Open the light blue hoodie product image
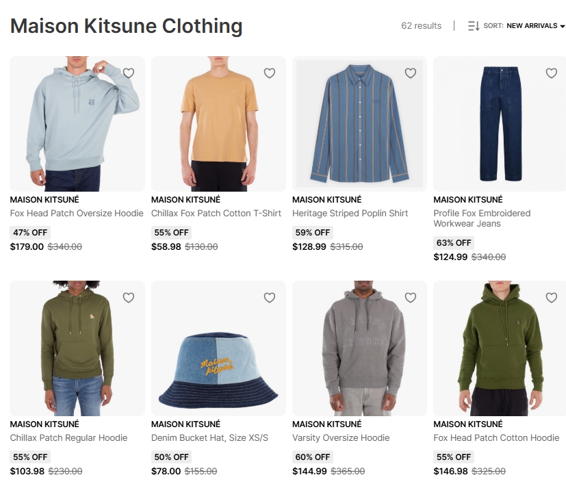The width and height of the screenshot is (566, 486). 77,124
